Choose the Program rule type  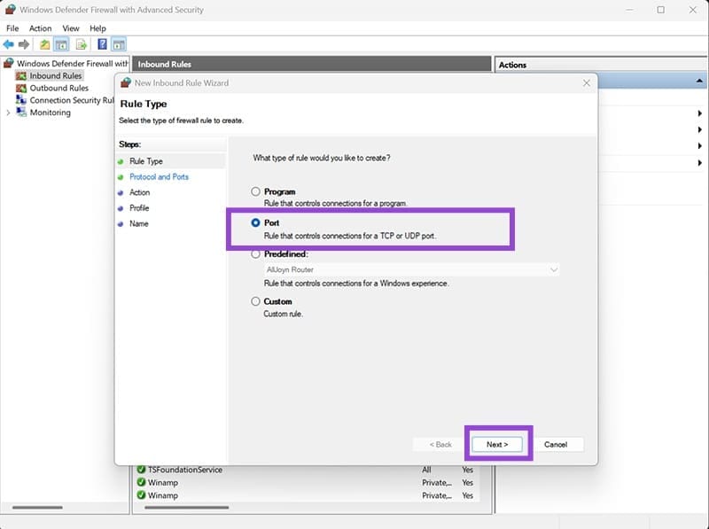coord(255,190)
